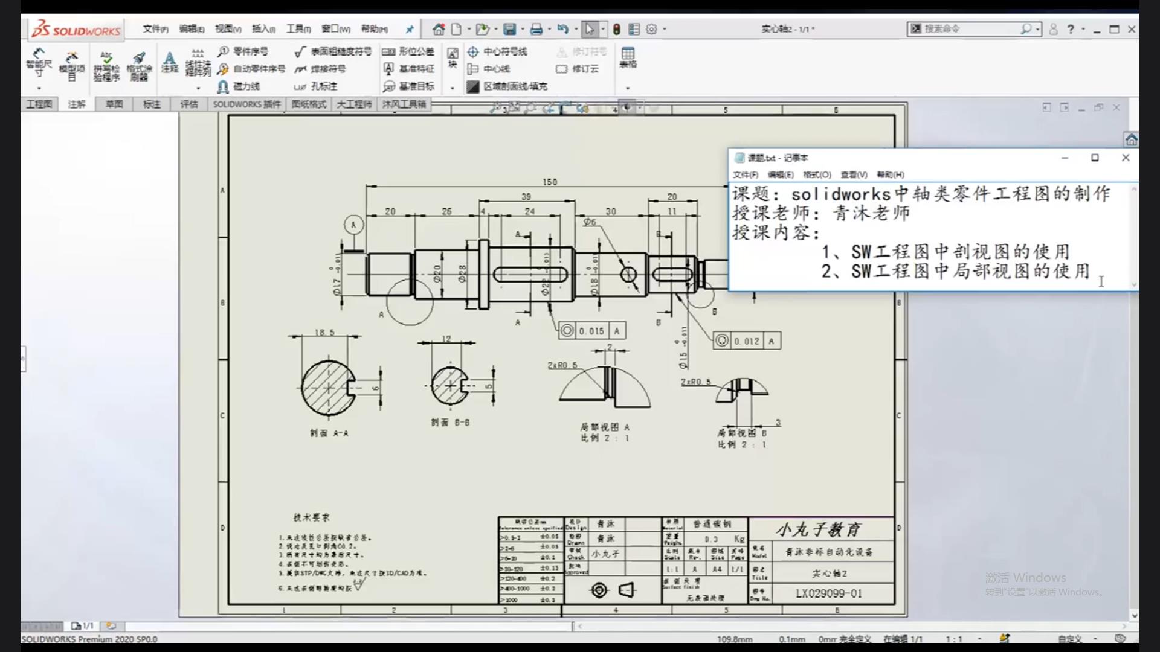Open the Tables (表格) tool
The height and width of the screenshot is (652, 1160).
pyautogui.click(x=628, y=58)
